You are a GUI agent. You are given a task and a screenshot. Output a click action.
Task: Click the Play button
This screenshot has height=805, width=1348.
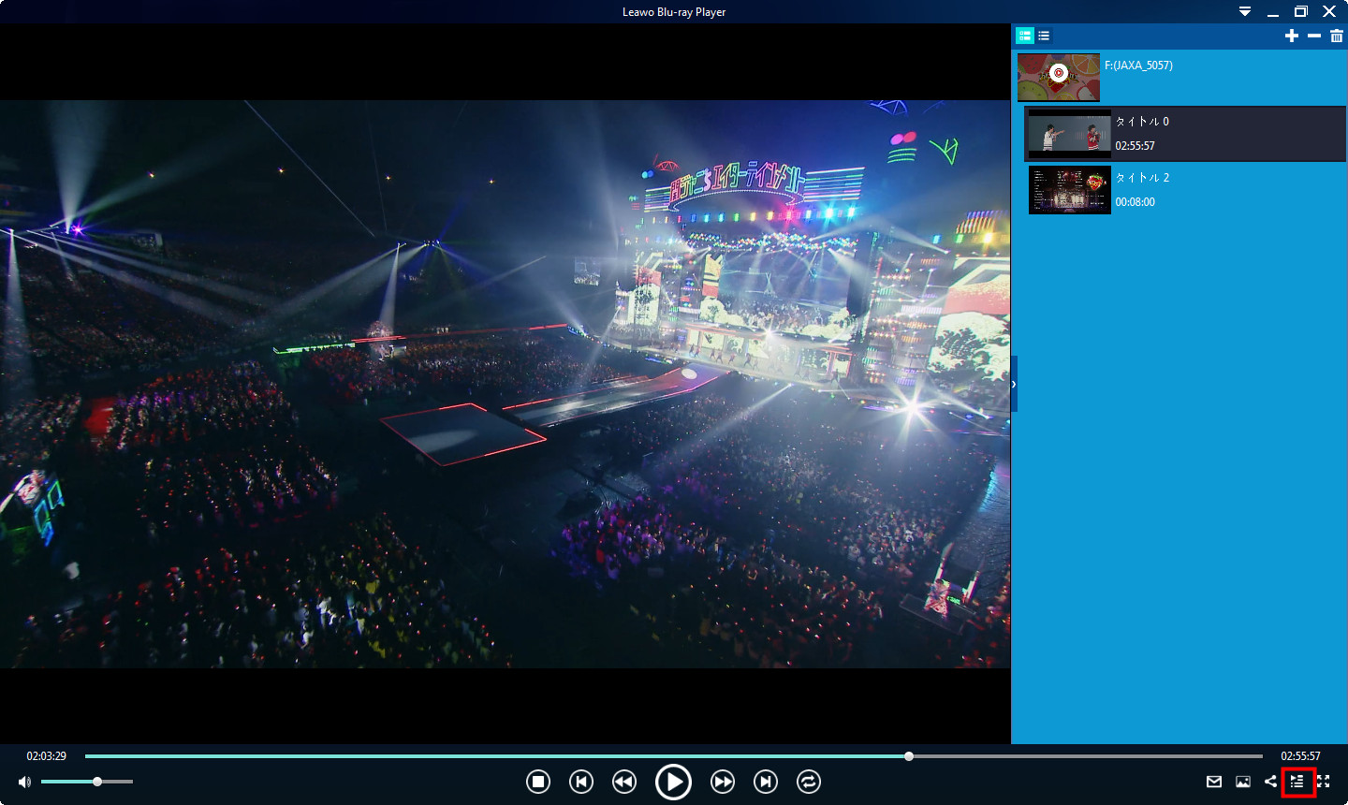(x=673, y=782)
